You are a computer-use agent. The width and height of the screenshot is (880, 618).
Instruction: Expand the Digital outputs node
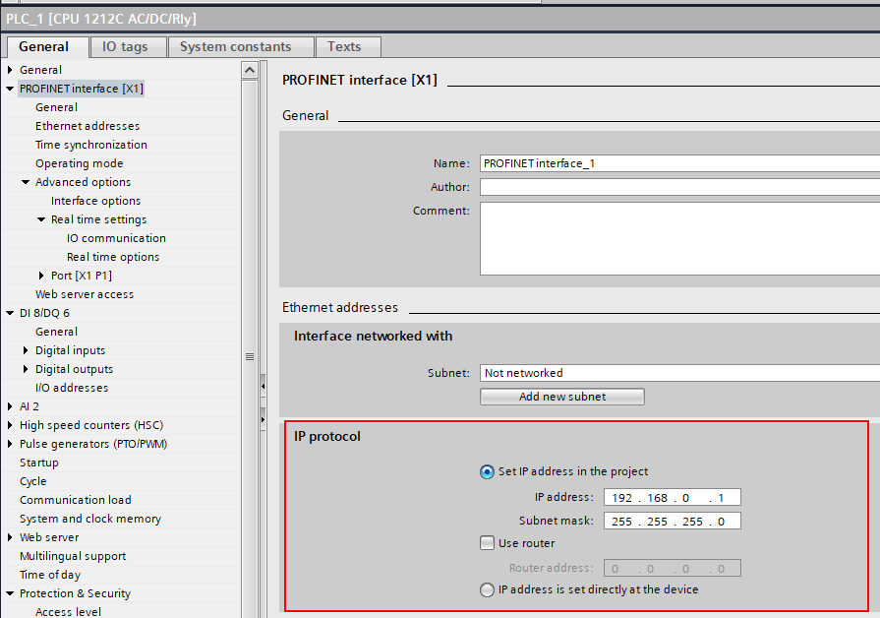tap(26, 369)
